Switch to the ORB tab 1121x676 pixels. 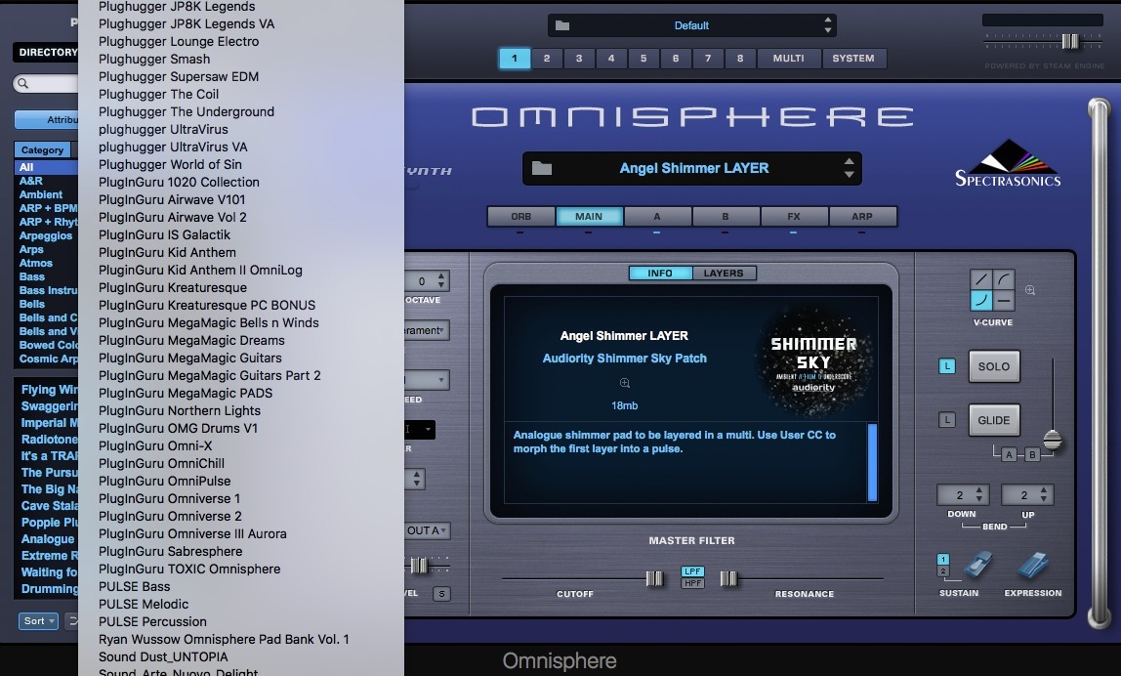point(521,216)
